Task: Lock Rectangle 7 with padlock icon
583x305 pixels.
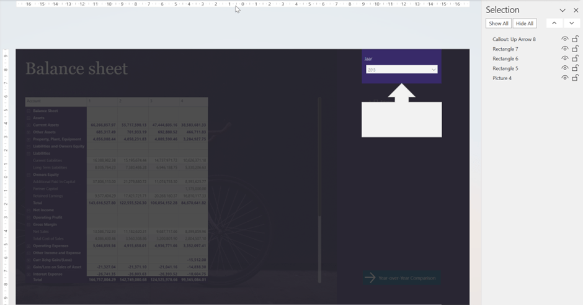Action: click(x=575, y=49)
